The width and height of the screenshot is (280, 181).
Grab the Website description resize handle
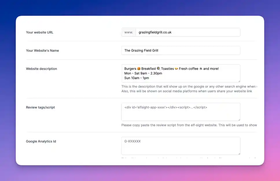pyautogui.click(x=239, y=81)
